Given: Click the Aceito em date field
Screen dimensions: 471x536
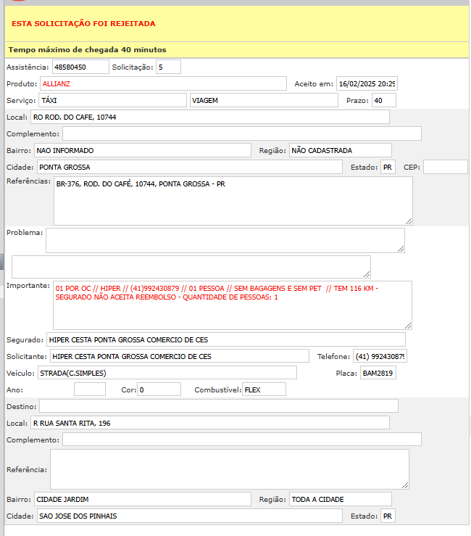Looking at the screenshot, I should pyautogui.click(x=367, y=83).
